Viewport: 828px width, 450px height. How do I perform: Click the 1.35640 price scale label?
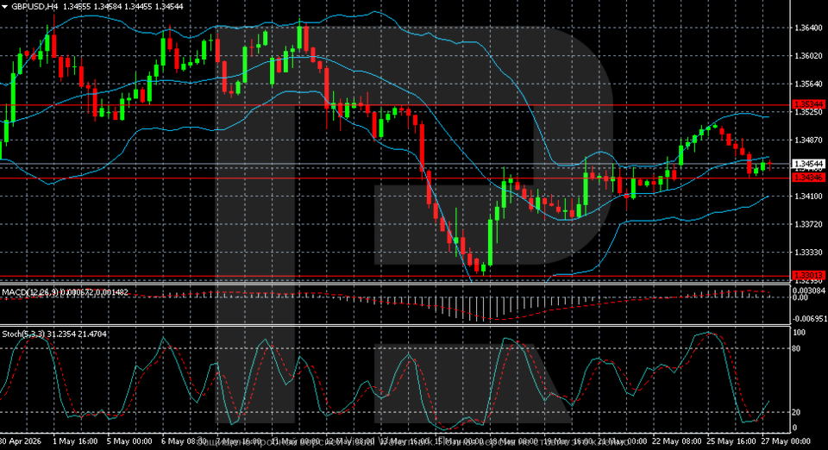tap(808, 84)
